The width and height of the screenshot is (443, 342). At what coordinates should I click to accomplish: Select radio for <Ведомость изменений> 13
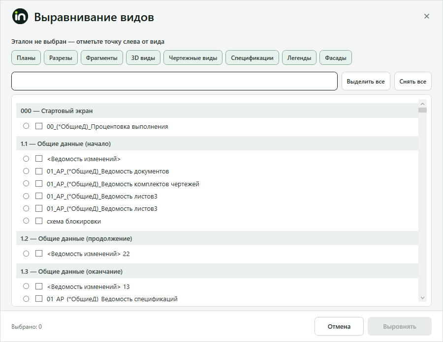tap(26, 286)
